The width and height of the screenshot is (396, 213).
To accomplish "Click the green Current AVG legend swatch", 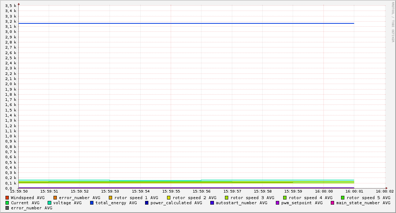I will [x=7, y=203].
